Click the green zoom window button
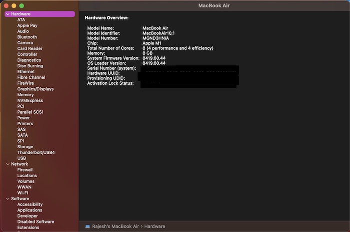The width and height of the screenshot is (350, 232). click(21, 6)
